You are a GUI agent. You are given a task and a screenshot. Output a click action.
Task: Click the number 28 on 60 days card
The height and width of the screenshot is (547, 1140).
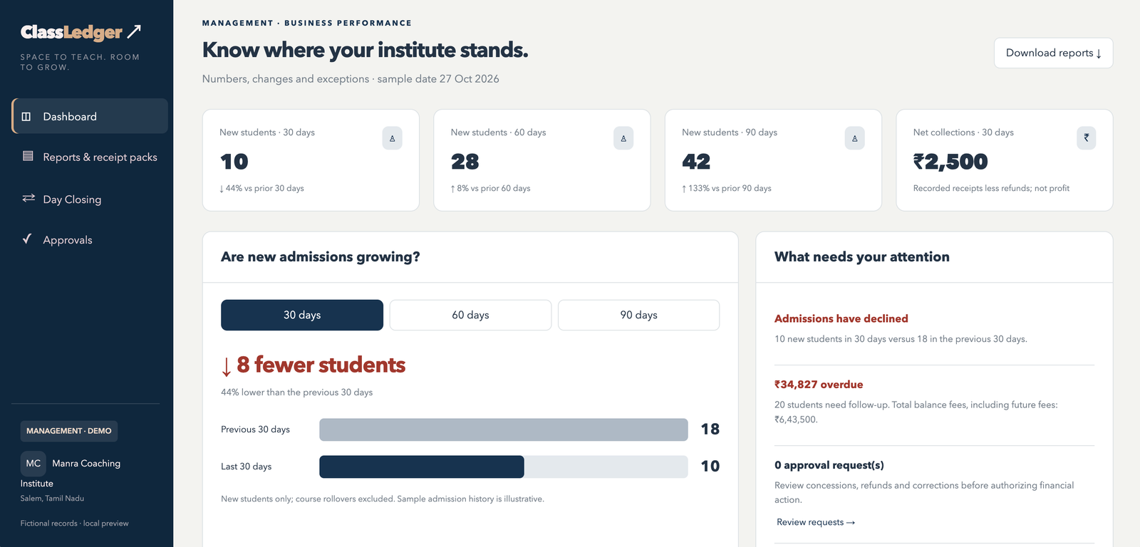pos(465,162)
